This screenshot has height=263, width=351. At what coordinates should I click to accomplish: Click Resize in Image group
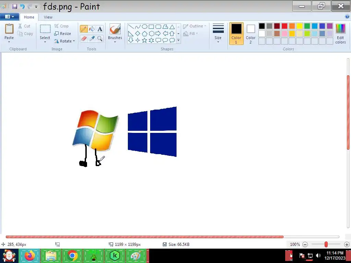coord(63,34)
